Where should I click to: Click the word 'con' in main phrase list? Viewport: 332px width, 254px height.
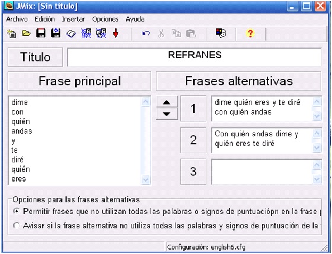[17, 112]
